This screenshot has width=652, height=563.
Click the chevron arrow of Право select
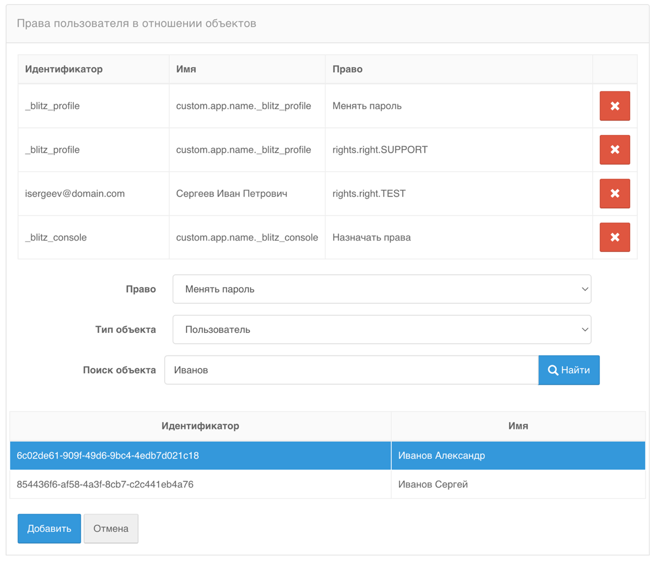point(585,289)
